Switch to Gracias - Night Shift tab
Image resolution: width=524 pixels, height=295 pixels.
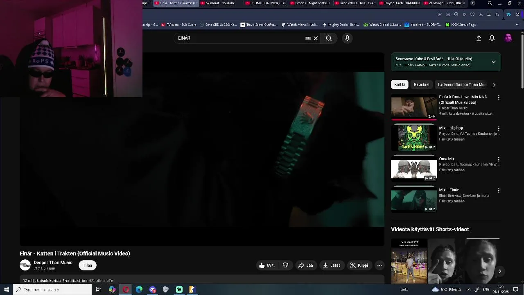coord(310,3)
